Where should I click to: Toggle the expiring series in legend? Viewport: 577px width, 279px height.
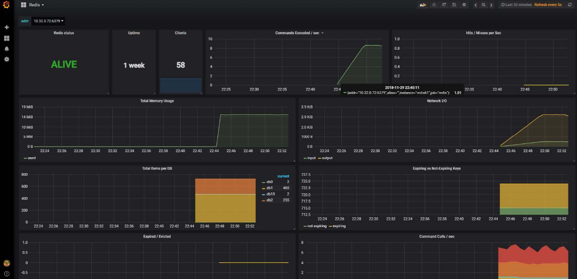click(x=339, y=226)
